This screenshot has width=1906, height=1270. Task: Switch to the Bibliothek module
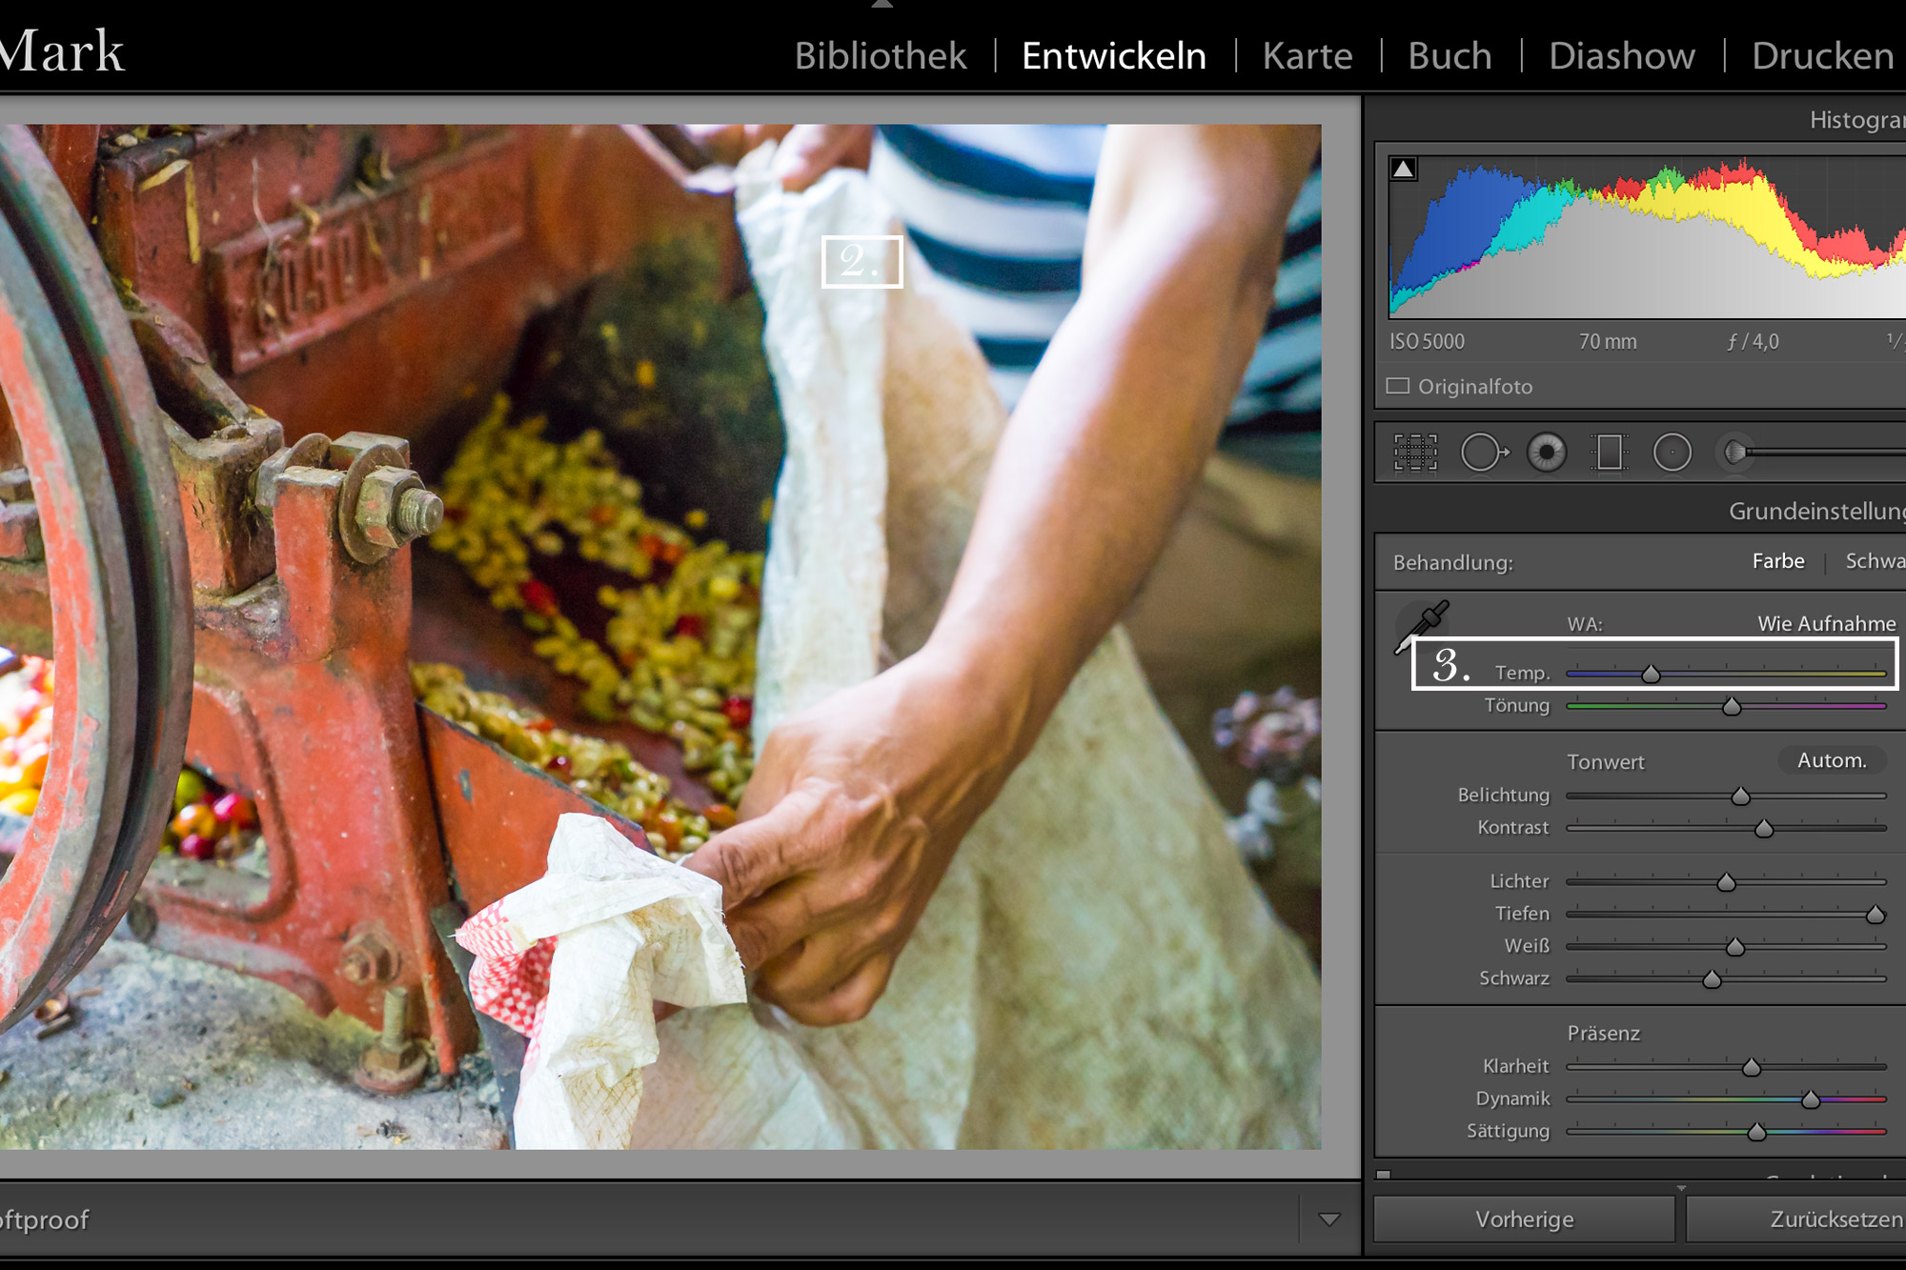[879, 55]
